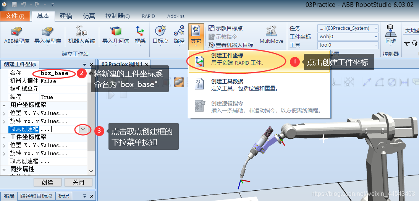419x201 pixels.
Task: Collapse the 同步属性 section
Action: tap(4, 169)
